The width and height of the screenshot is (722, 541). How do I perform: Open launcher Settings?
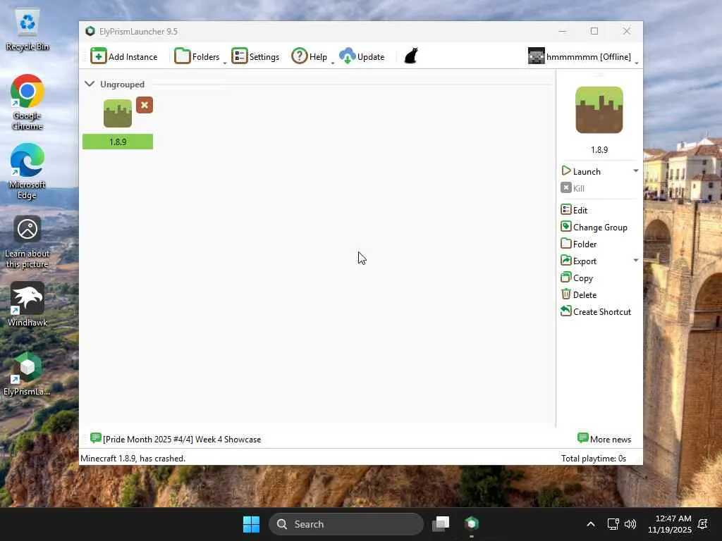[x=255, y=56]
